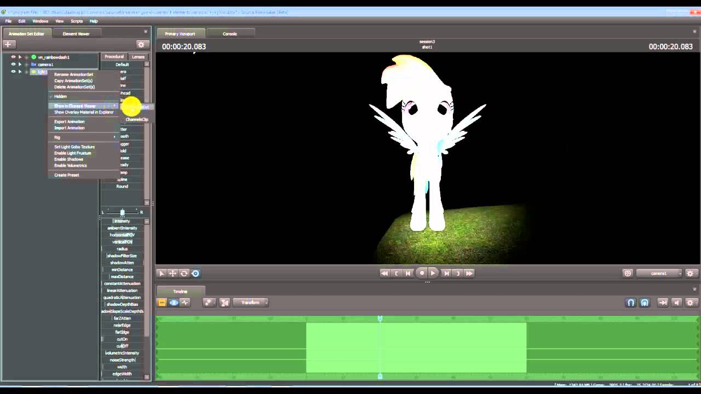Choose Set Light Gobo Texture
The width and height of the screenshot is (701, 394).
pos(74,147)
